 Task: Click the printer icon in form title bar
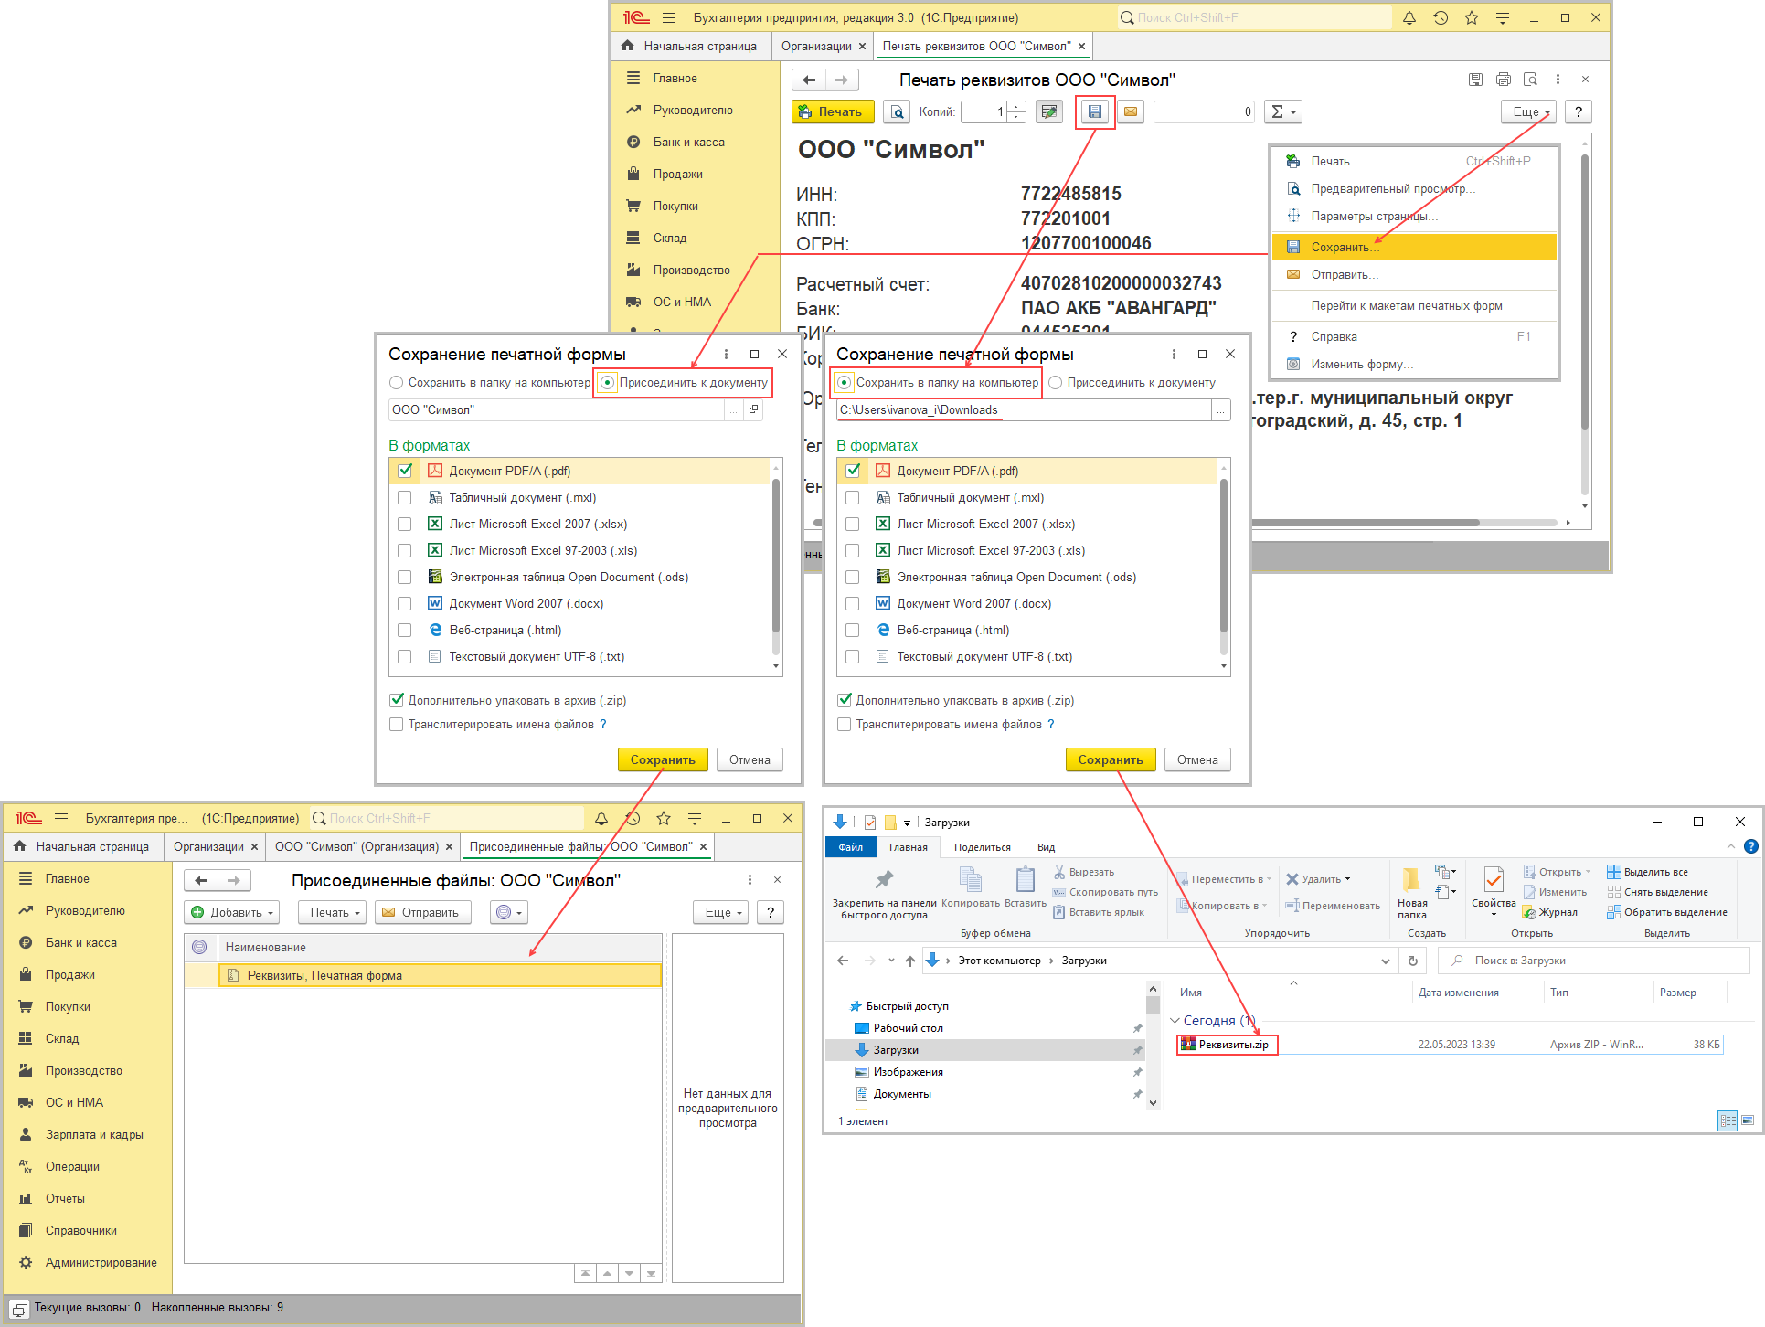pos(1503,80)
